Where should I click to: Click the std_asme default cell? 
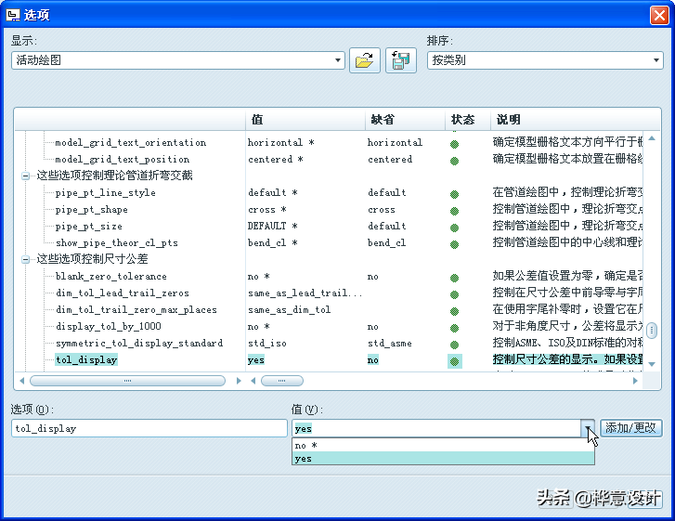(390, 344)
